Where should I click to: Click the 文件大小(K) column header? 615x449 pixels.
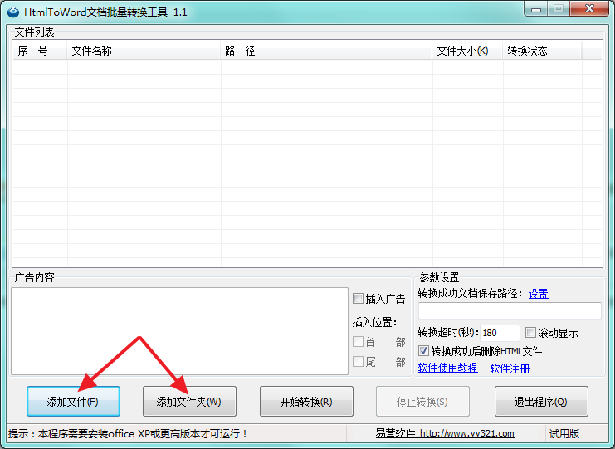(x=467, y=51)
